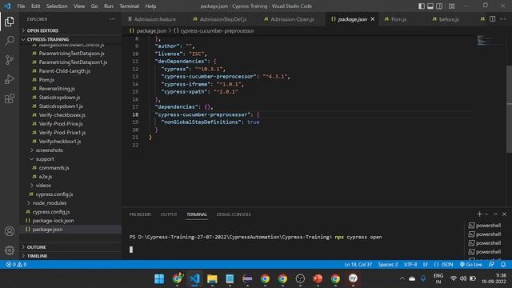Open the Help menu
The width and height of the screenshot is (512, 288).
[x=150, y=6]
